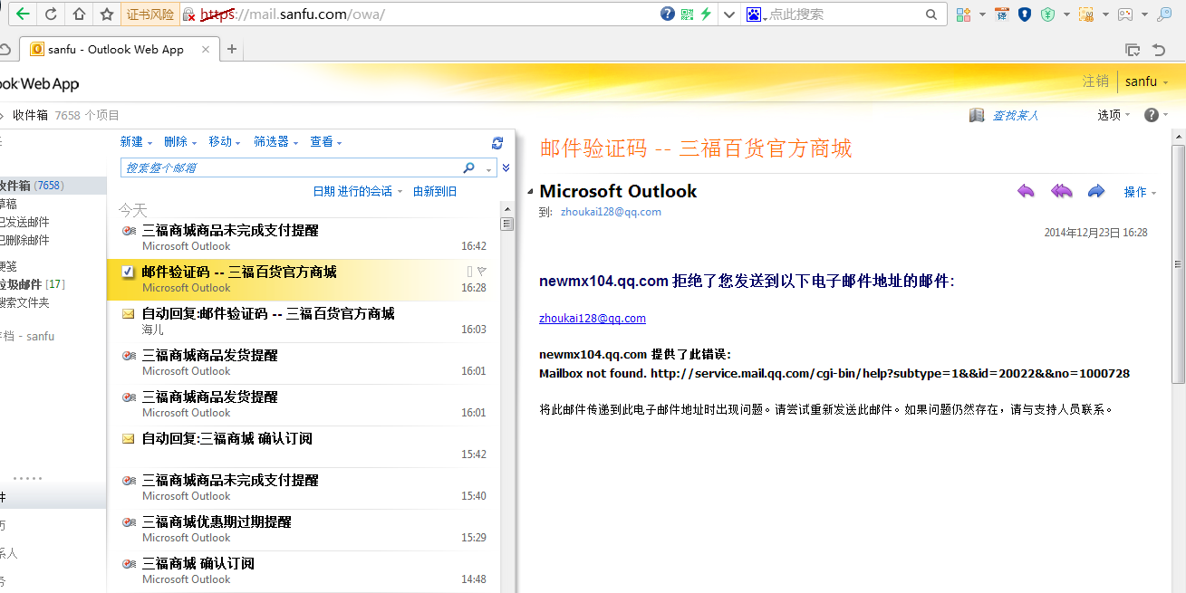Open the translate 译 extension icon
Image resolution: width=1186 pixels, height=593 pixels.
[x=1001, y=14]
